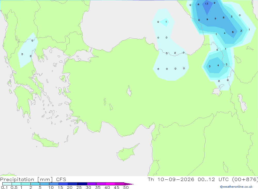Click the 'CFS' model label

(61, 179)
